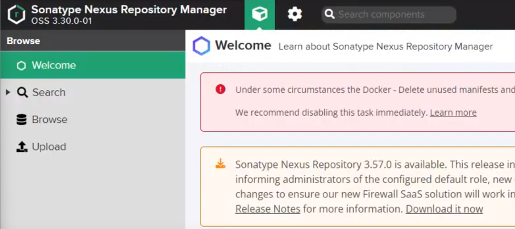Click the Welcome hexagon icon in sidebar
The height and width of the screenshot is (229, 515).
tap(21, 65)
